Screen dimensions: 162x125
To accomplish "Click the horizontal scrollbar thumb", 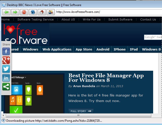I will (x=78, y=115).
